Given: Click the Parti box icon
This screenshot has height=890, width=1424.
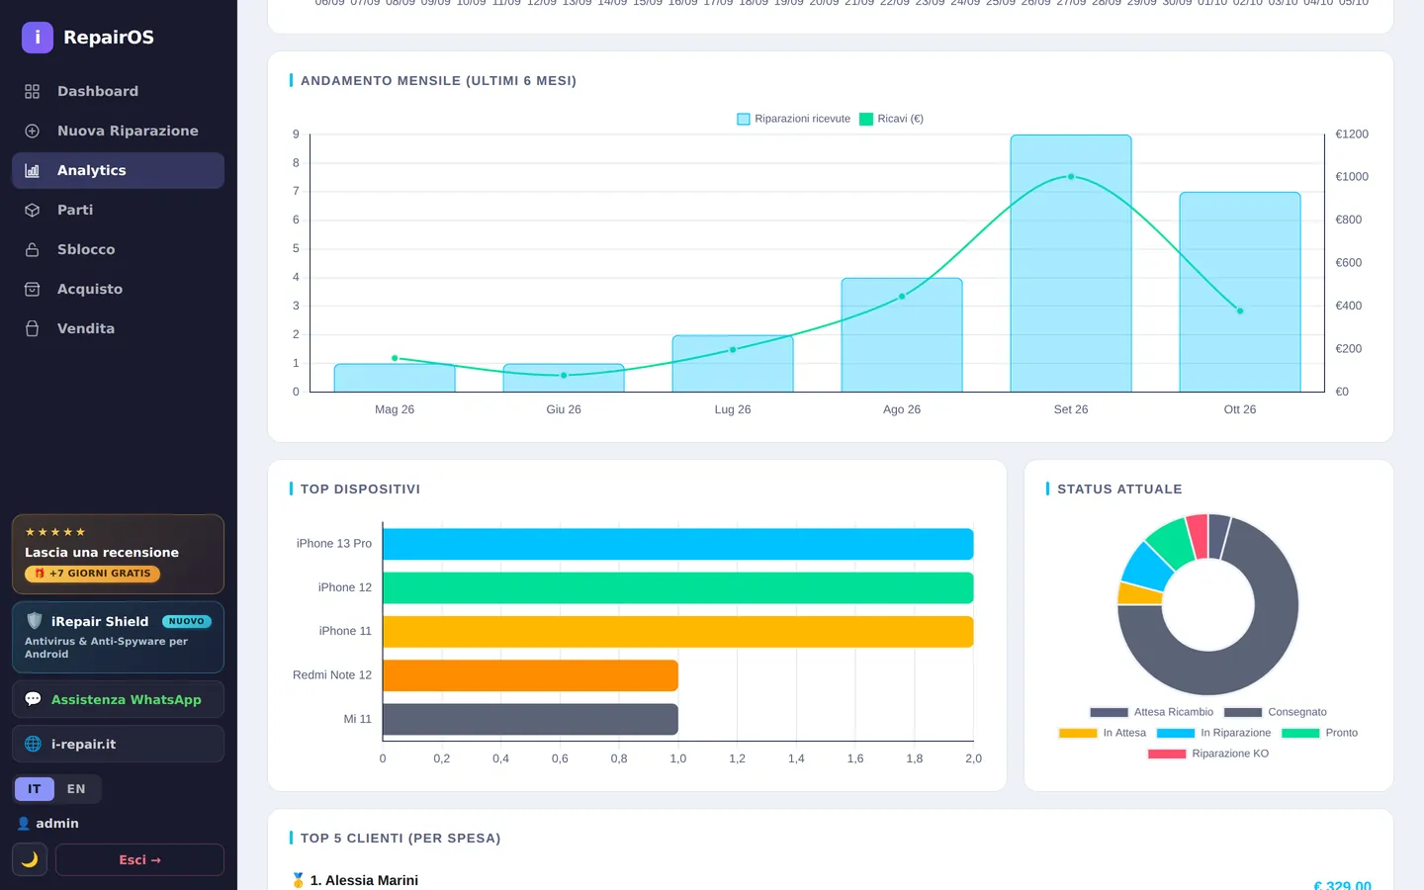Looking at the screenshot, I should pos(32,210).
